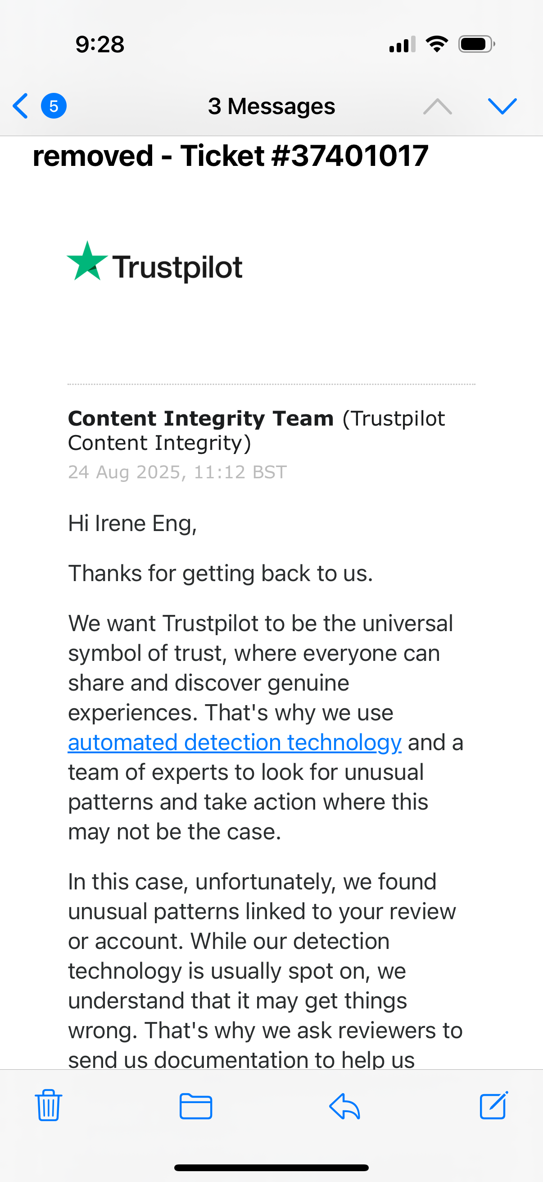
Task: Tap the ticket #37401017 subject line
Action: pos(231,156)
